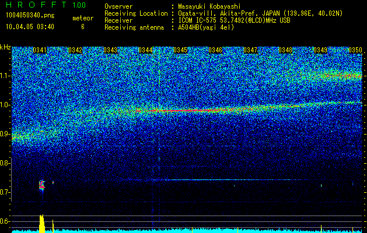Click the 0349 time marker label
Image resolution: width=367 pixels, height=233 pixels.
[x=320, y=50]
